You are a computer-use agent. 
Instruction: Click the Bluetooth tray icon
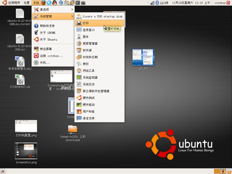click(157, 3)
